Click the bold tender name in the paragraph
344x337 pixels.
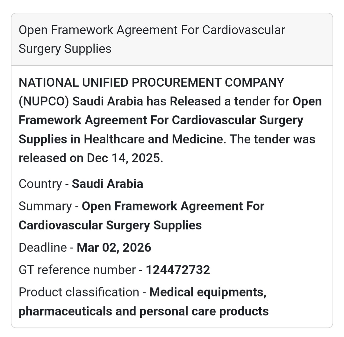161,120
